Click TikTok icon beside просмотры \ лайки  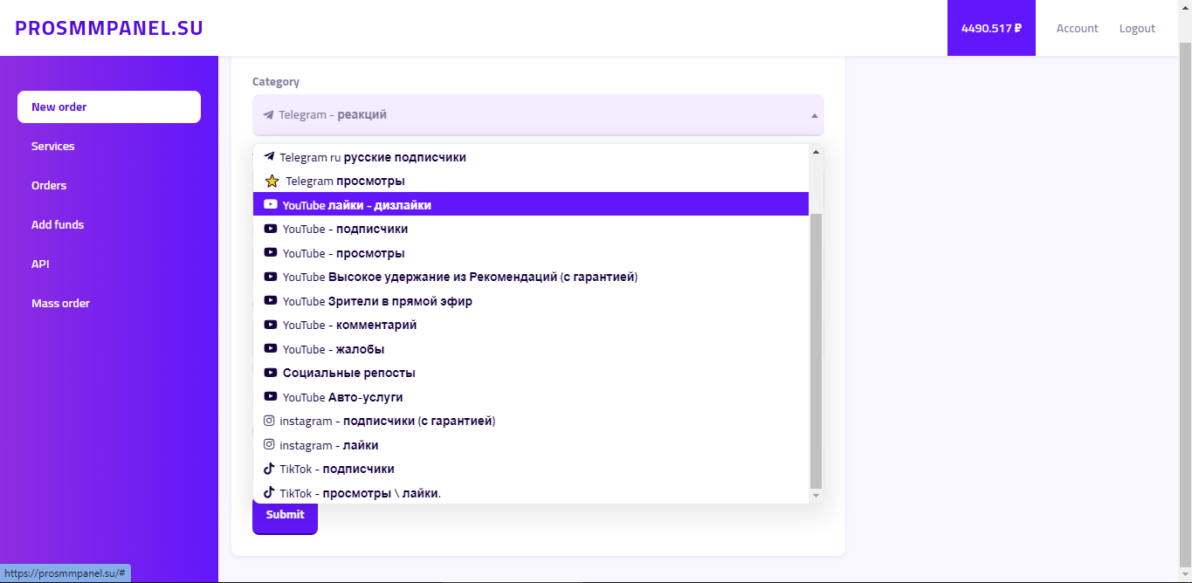pyautogui.click(x=269, y=493)
